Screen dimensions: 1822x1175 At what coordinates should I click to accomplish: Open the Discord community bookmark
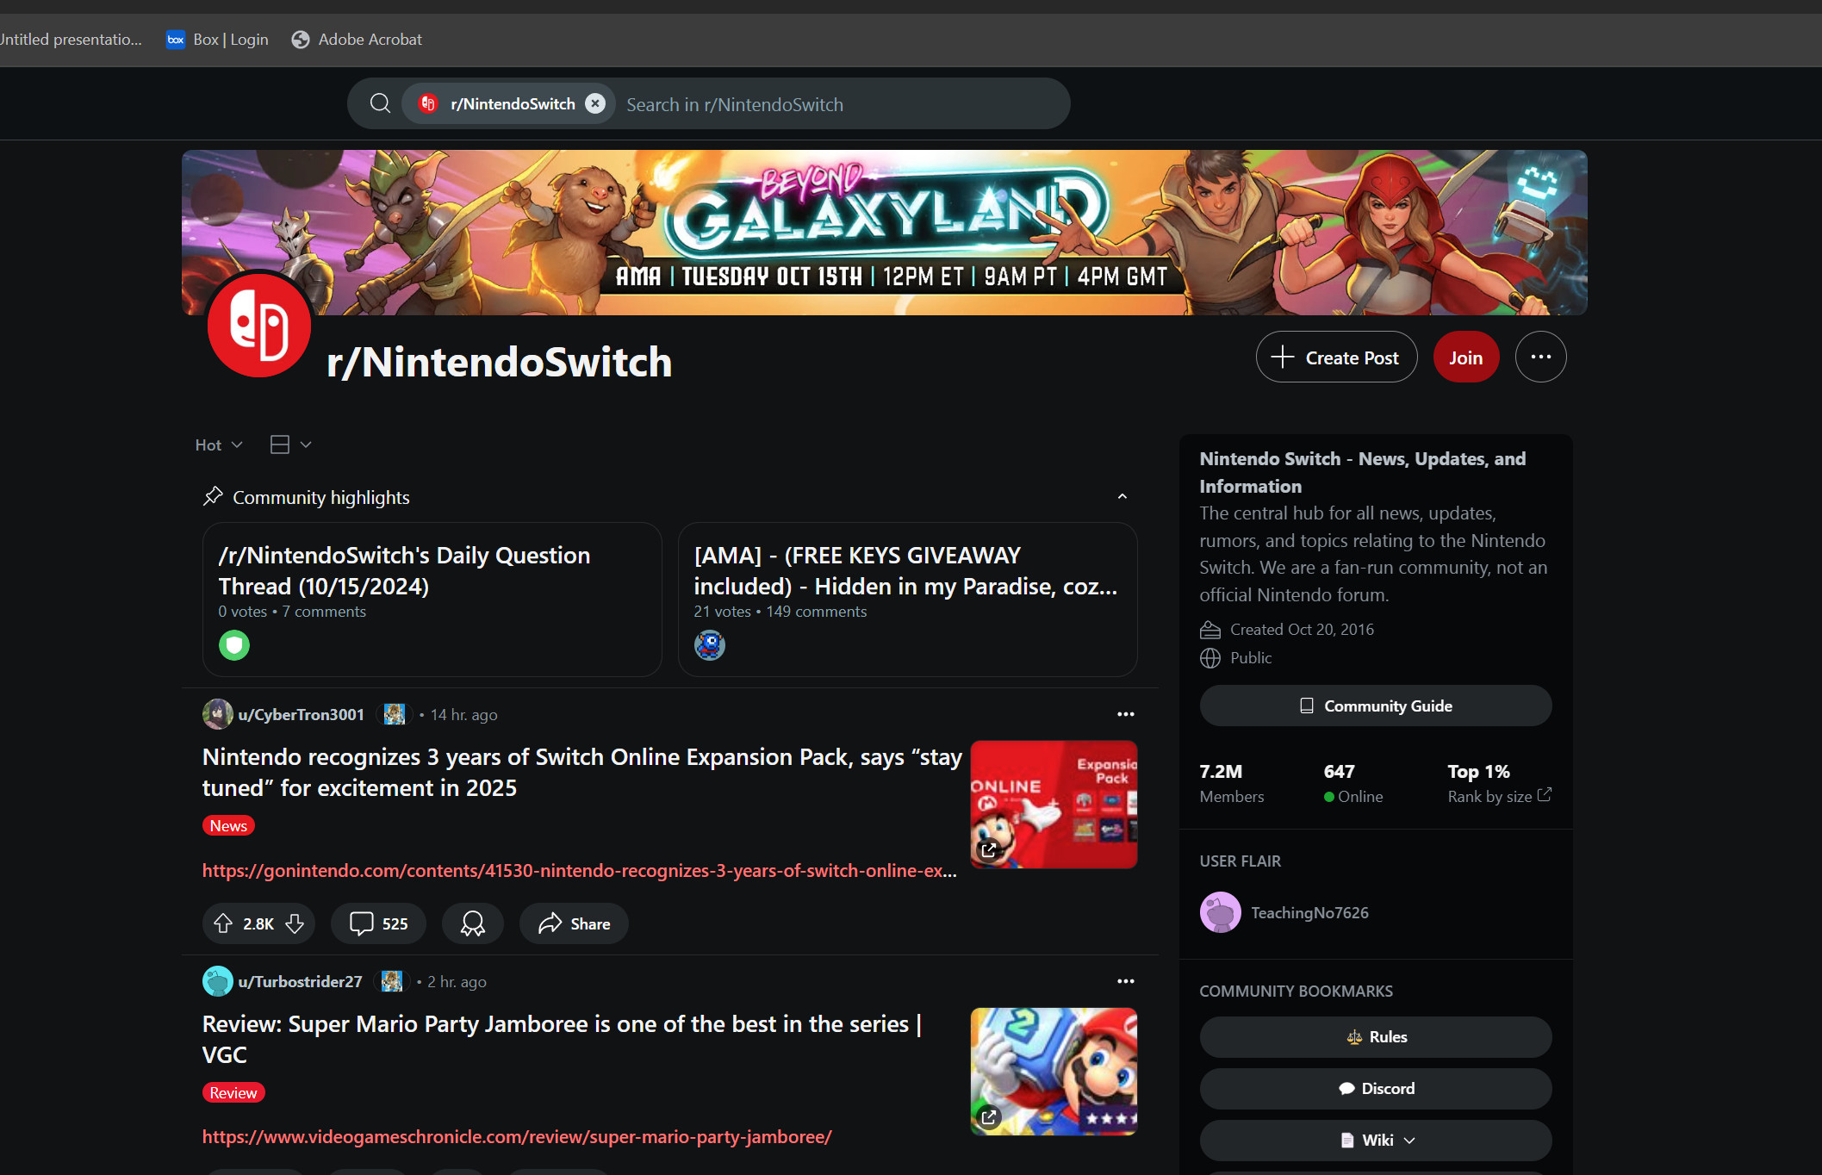click(x=1376, y=1089)
